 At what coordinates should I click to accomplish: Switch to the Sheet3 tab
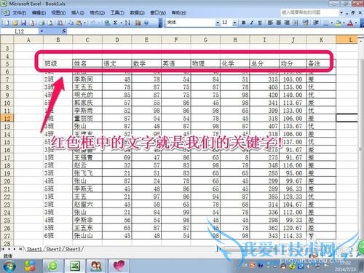pos(73,249)
